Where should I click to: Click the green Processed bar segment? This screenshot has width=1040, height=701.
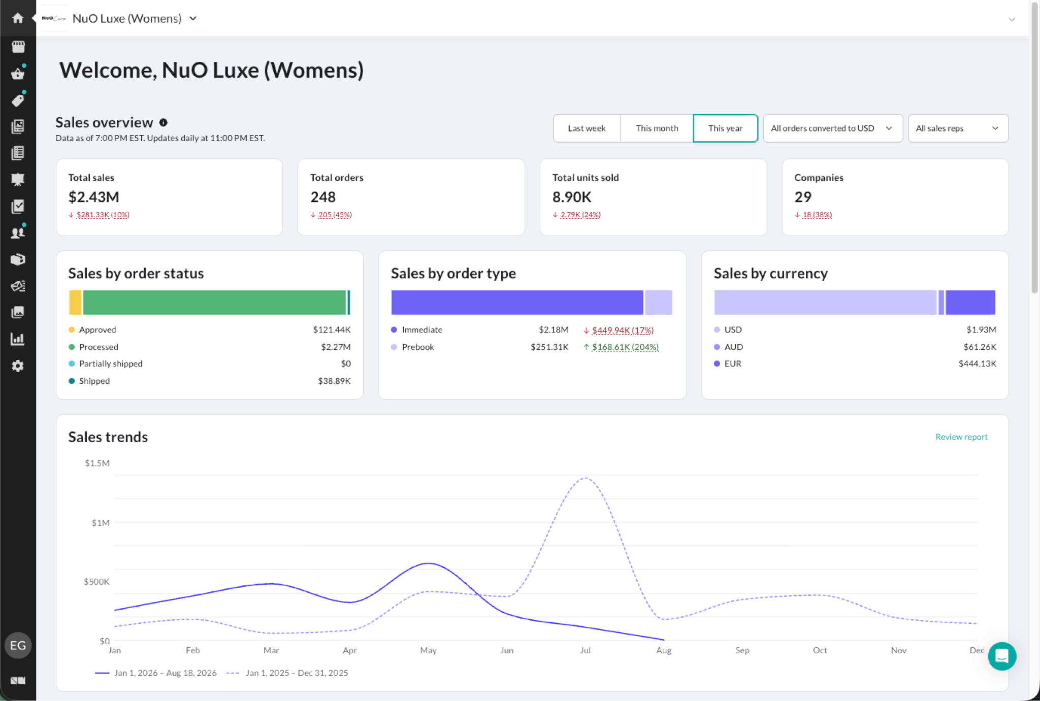click(214, 303)
